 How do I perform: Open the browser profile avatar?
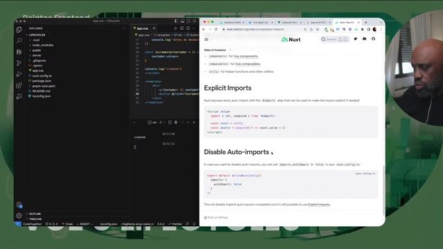click(374, 29)
